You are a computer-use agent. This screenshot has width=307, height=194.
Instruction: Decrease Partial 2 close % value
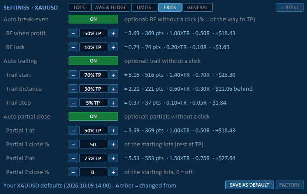click(x=73, y=172)
